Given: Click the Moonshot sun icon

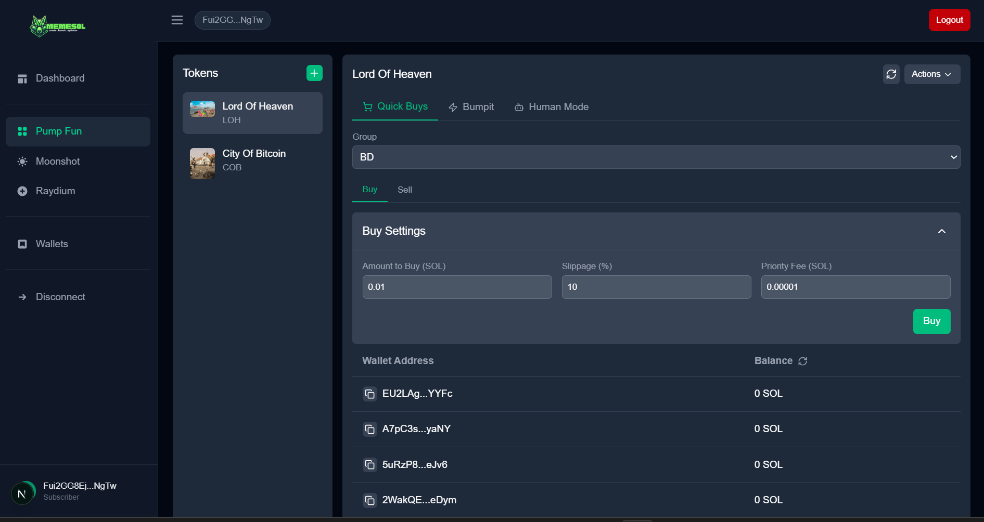Looking at the screenshot, I should point(22,162).
